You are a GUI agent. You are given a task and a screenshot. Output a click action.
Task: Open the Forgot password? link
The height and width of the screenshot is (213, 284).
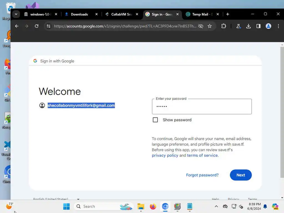point(202,175)
